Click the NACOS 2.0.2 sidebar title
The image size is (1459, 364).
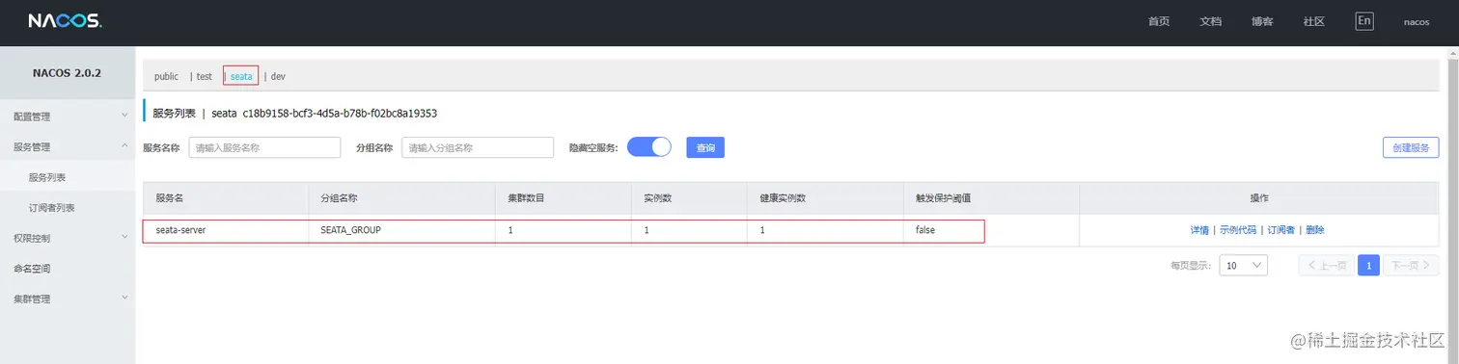[68, 72]
